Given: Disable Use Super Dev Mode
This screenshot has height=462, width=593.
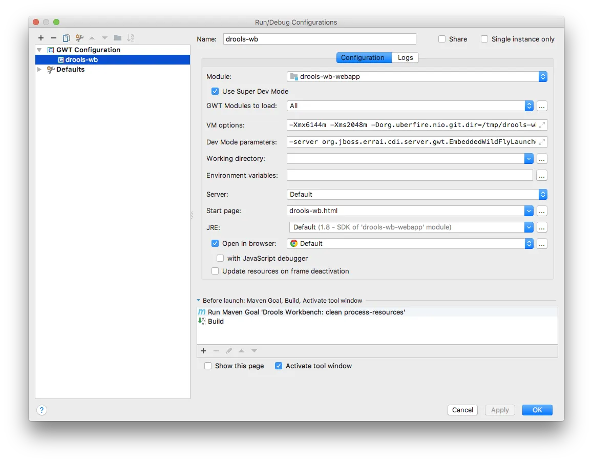Looking at the screenshot, I should pos(215,91).
